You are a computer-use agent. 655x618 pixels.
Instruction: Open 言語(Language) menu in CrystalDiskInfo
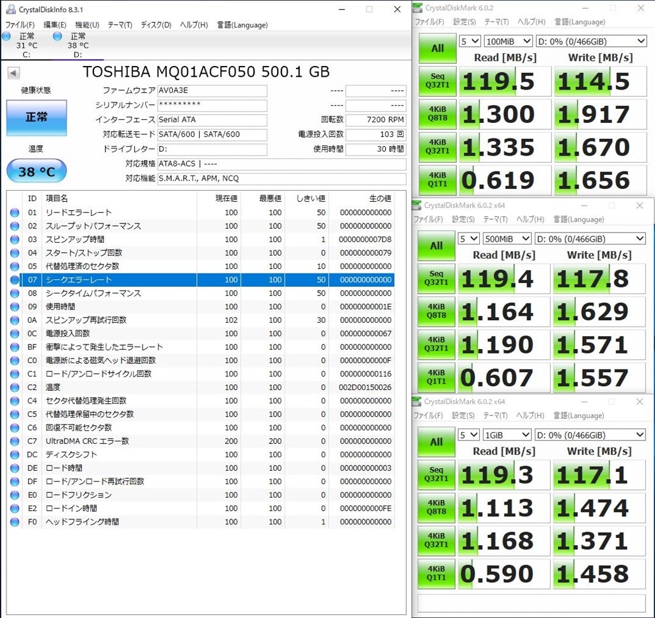[242, 25]
